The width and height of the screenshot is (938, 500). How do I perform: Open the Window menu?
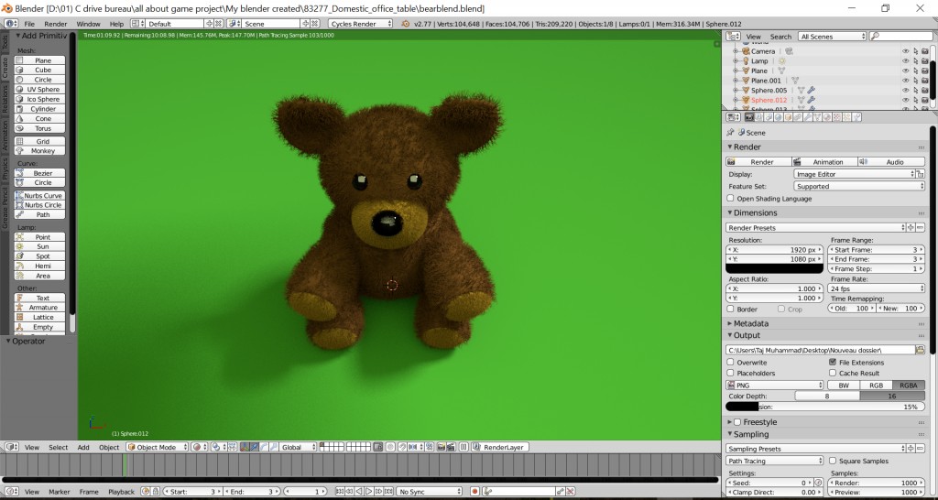click(x=89, y=24)
